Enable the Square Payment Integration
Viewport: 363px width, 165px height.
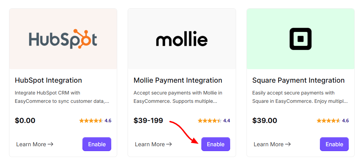(334, 144)
